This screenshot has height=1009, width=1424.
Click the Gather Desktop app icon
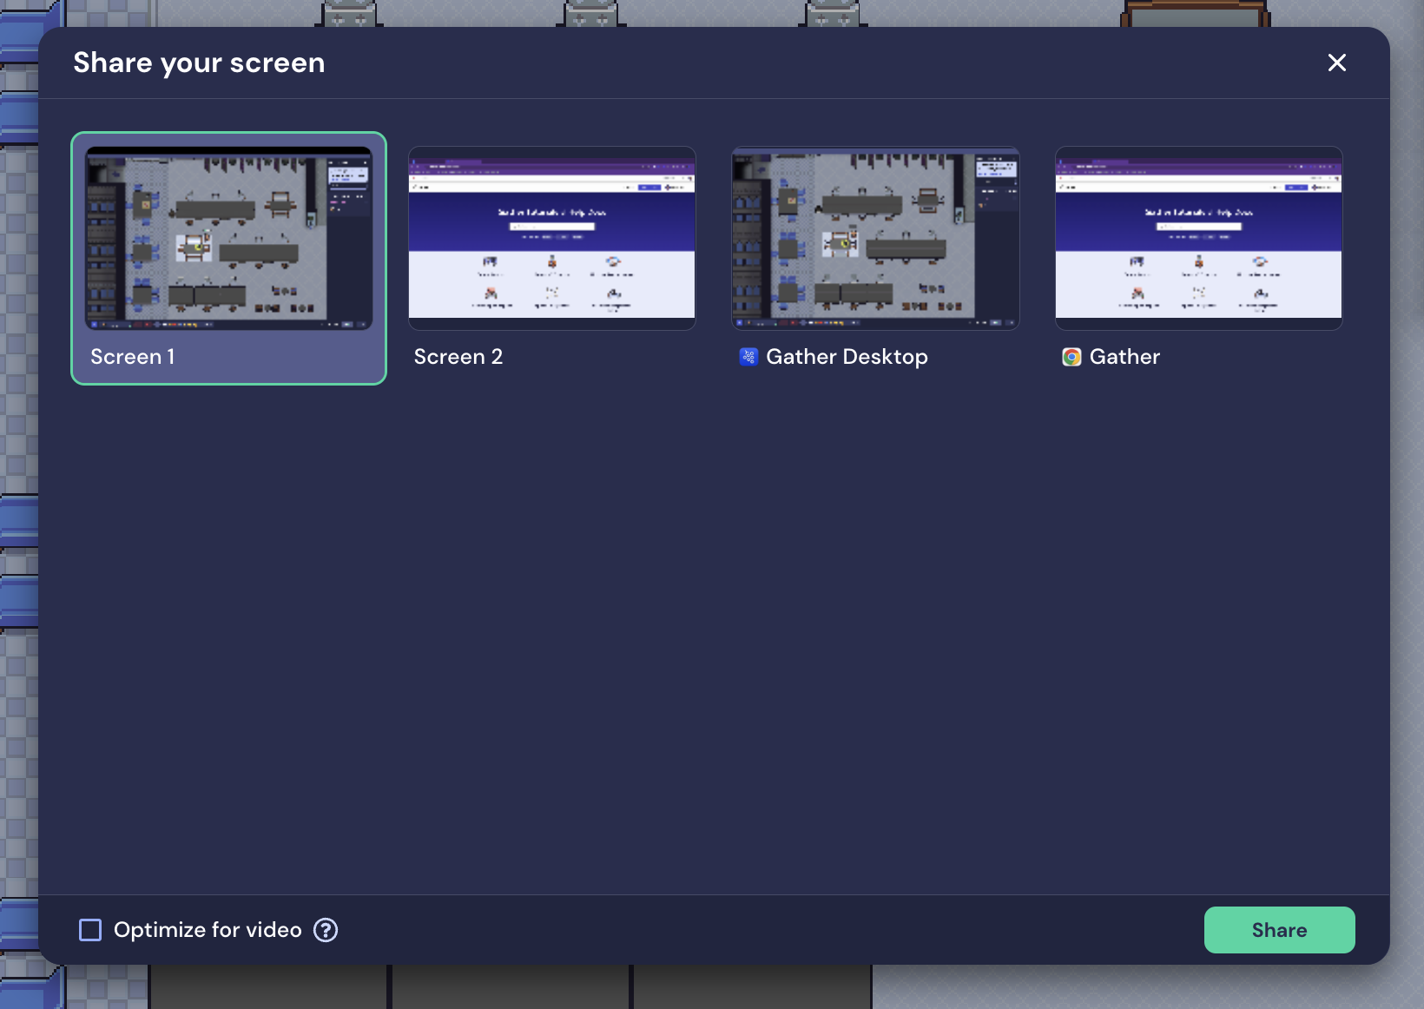click(748, 356)
